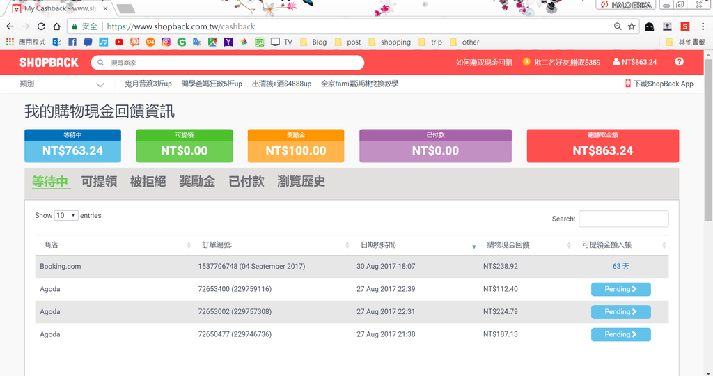Open the YouTube bookmark icon

(119, 42)
